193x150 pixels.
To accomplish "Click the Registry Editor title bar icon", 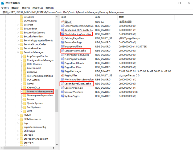I will pos(3,3).
